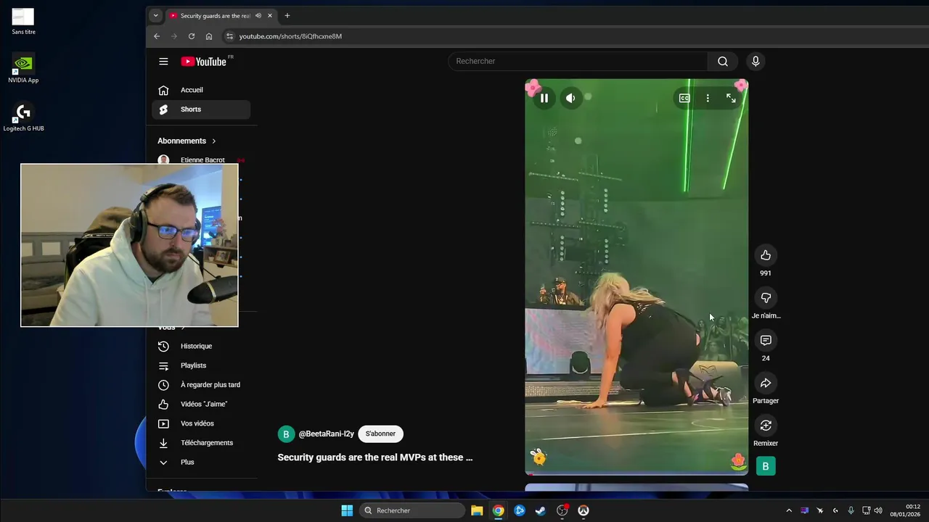Mute the tab using the speaker icon

[x=258, y=15]
